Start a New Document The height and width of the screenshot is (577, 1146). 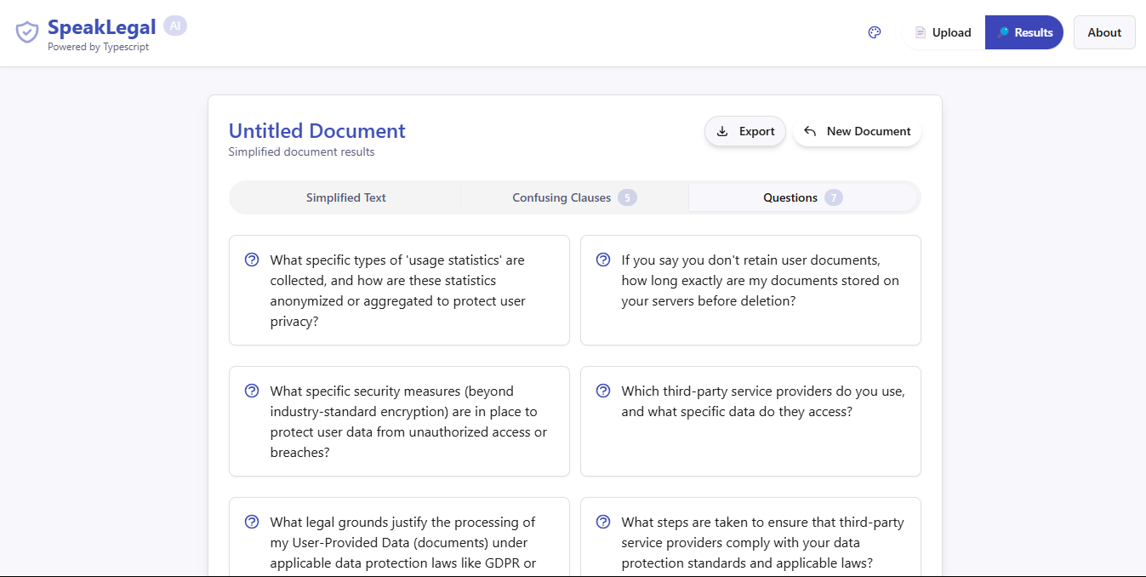857,131
